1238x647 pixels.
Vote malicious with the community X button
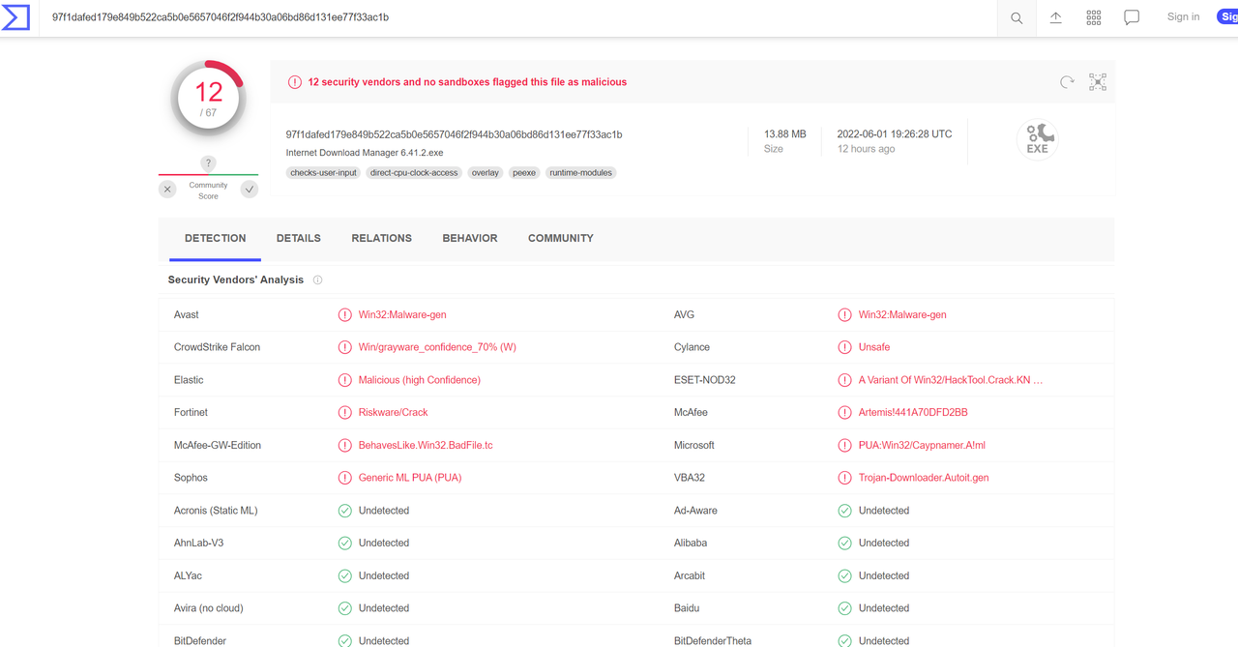167,190
